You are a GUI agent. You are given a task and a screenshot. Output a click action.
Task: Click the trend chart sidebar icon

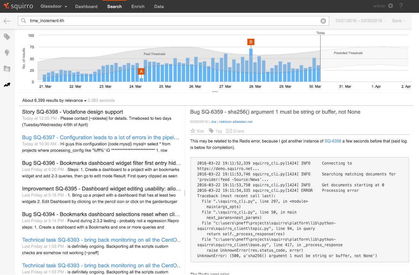(7, 85)
